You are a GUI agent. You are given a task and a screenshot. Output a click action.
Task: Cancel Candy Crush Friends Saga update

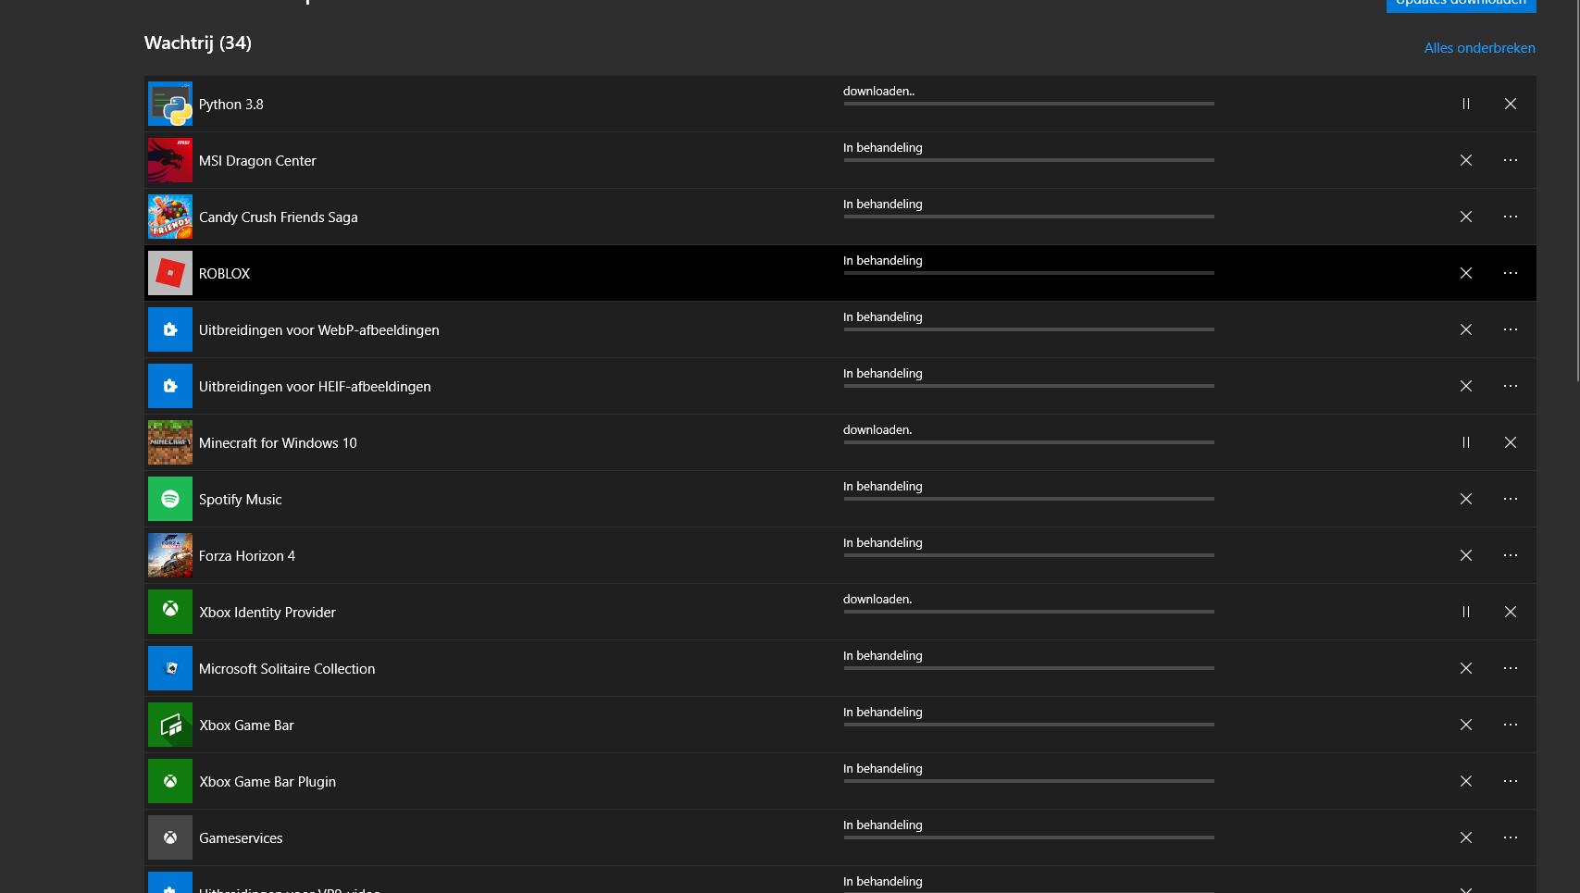[1466, 217]
